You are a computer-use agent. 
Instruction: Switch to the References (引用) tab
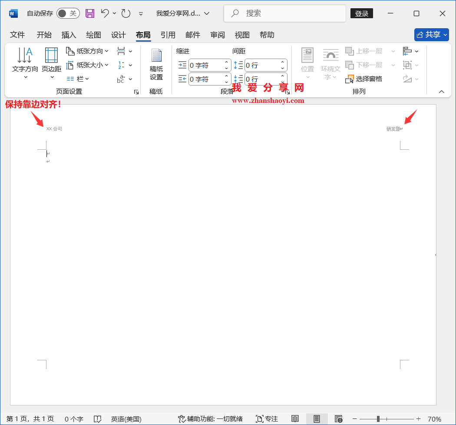pos(168,35)
